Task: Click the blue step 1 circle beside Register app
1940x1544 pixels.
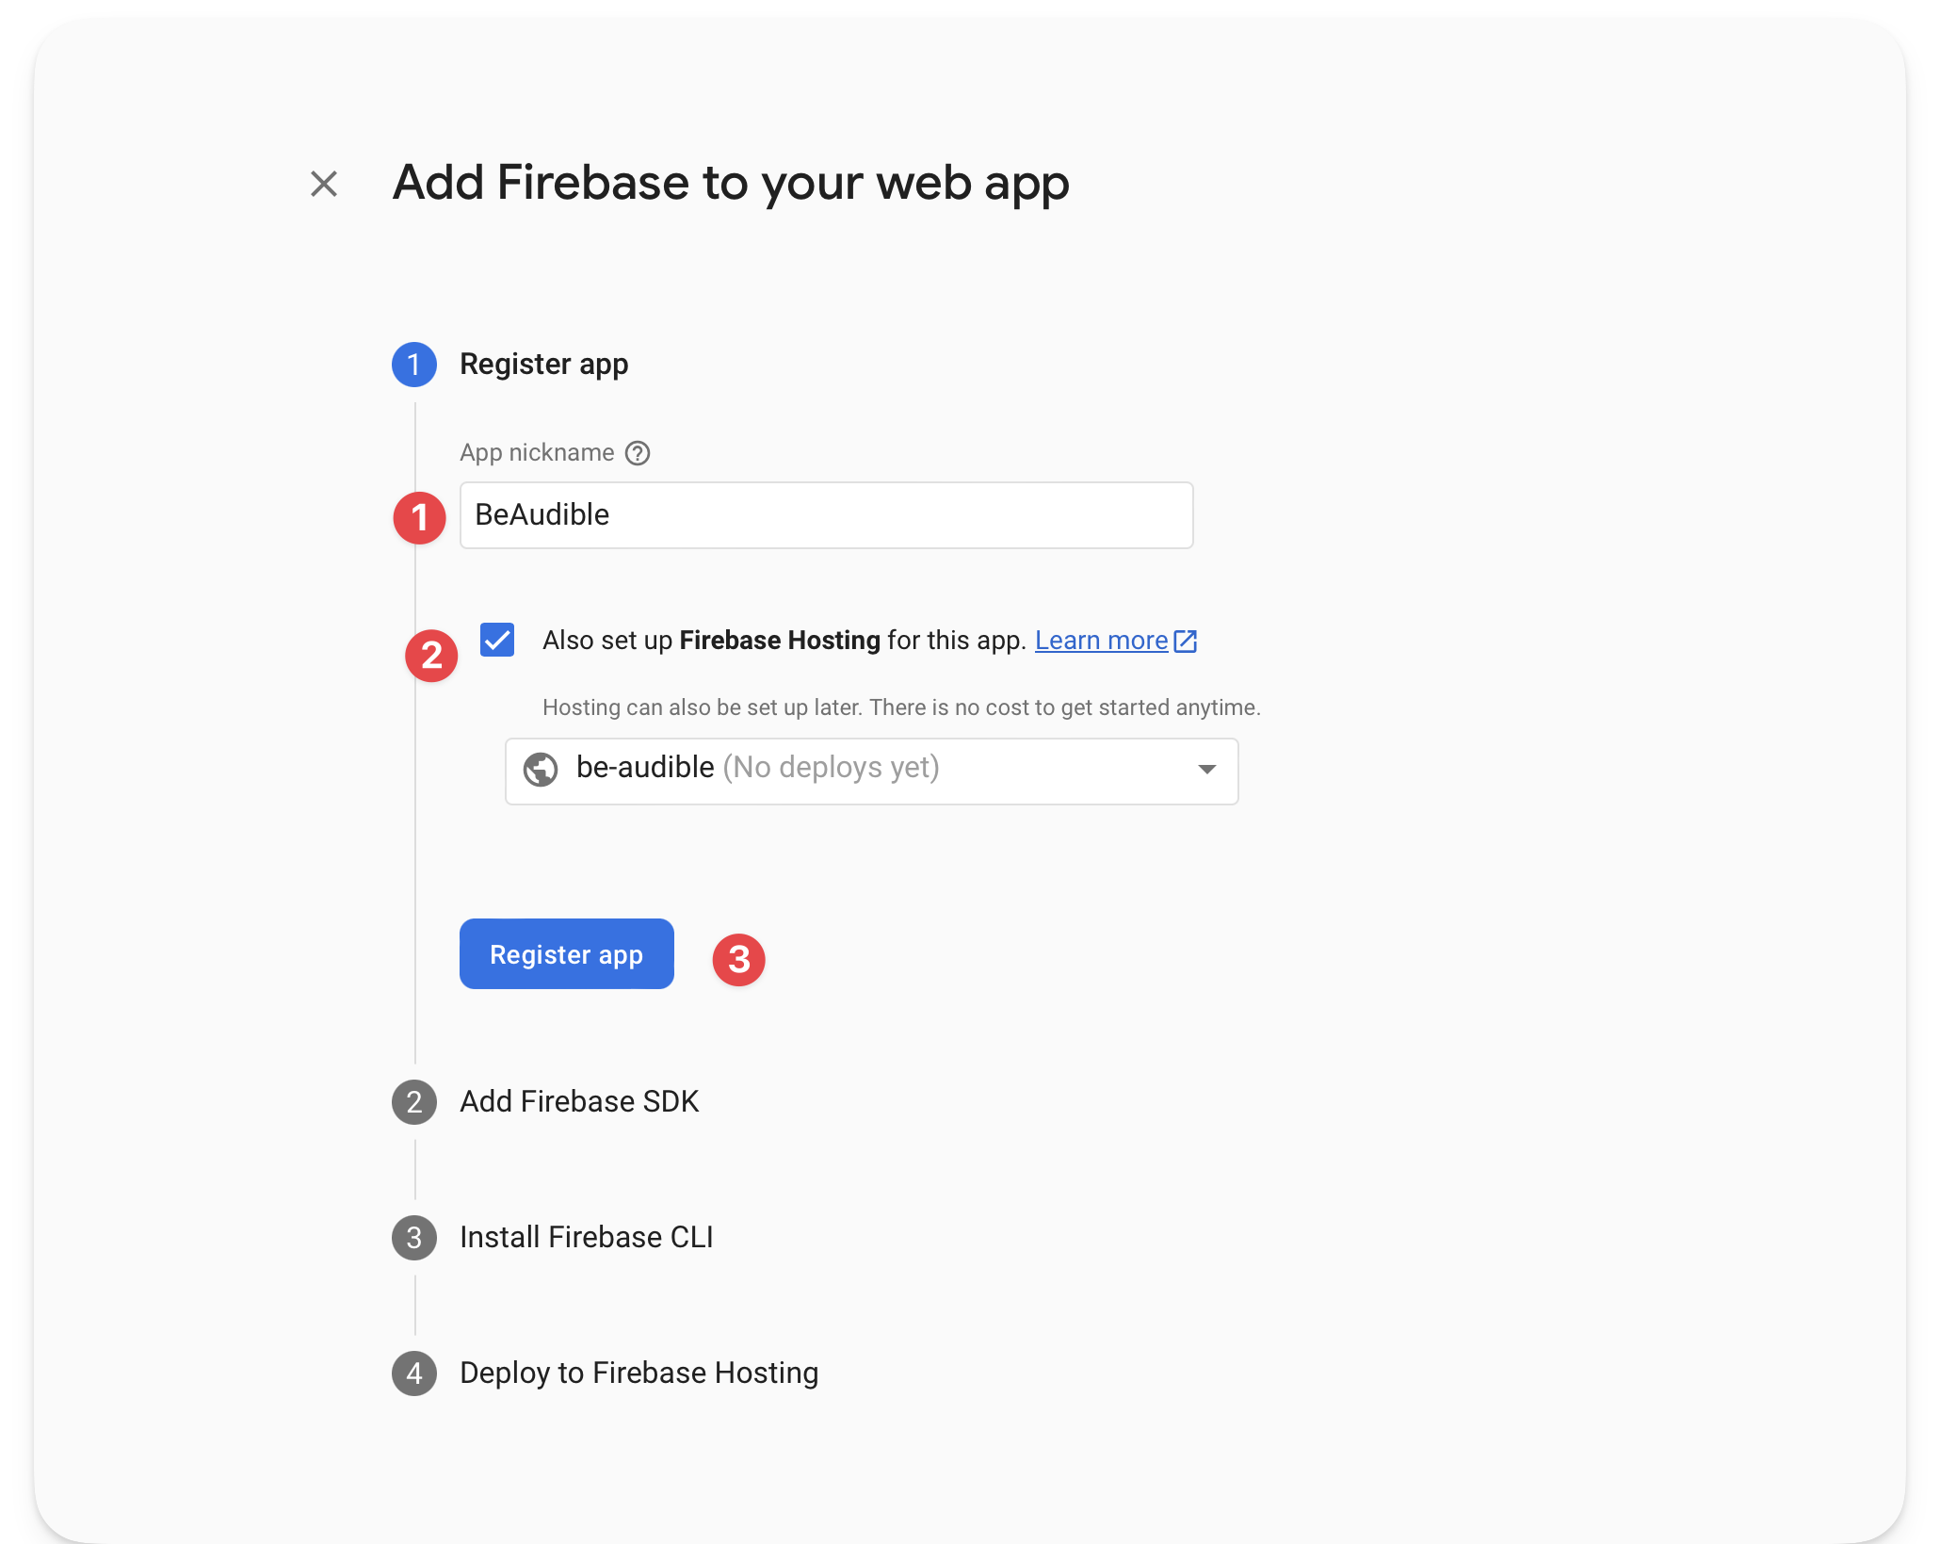Action: point(413,365)
